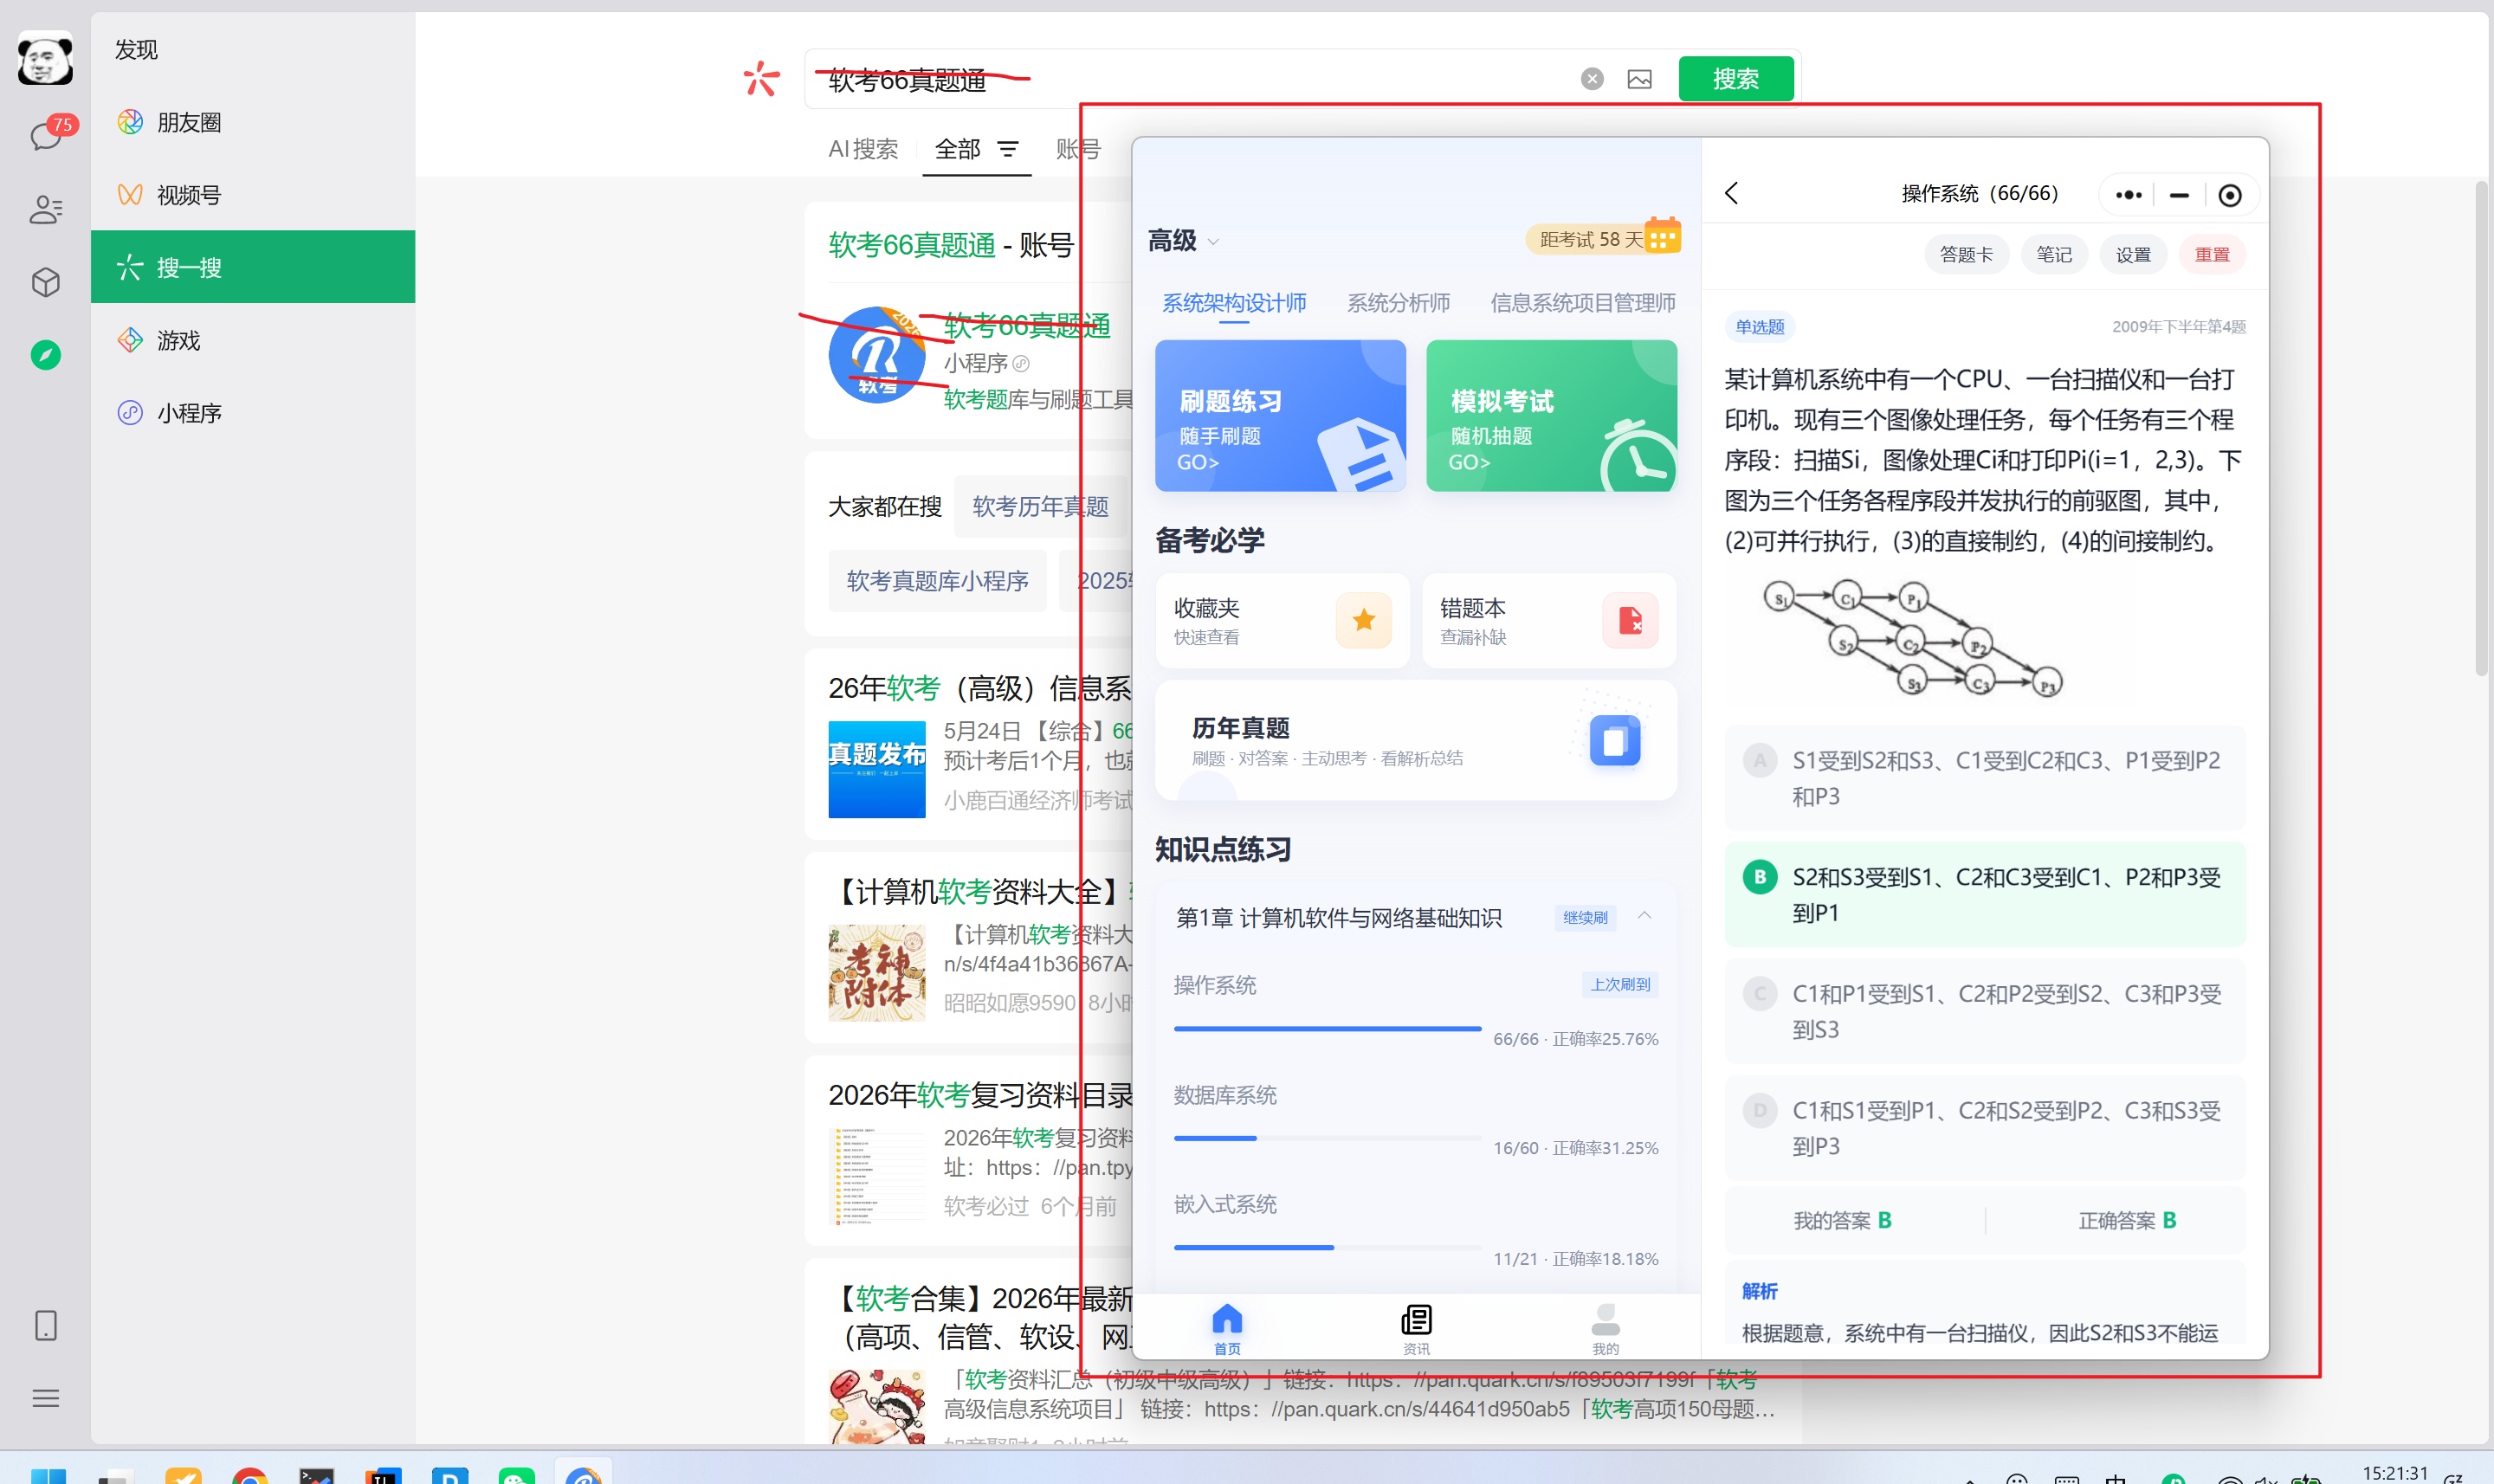Click the precedence graph diagram
Viewport: 2494px width, 1484px height.
[x=1912, y=637]
